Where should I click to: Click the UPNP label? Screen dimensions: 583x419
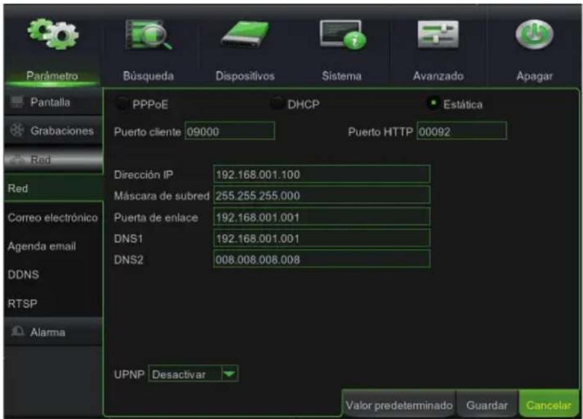(x=129, y=374)
